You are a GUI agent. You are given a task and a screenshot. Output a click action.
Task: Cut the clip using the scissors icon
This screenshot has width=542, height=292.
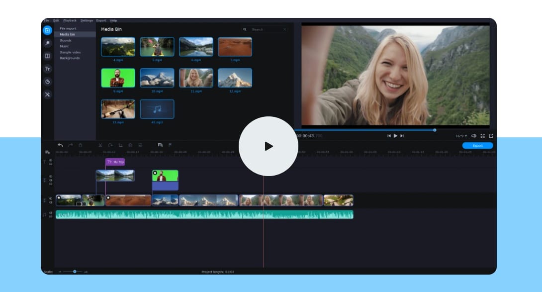pyautogui.click(x=100, y=145)
